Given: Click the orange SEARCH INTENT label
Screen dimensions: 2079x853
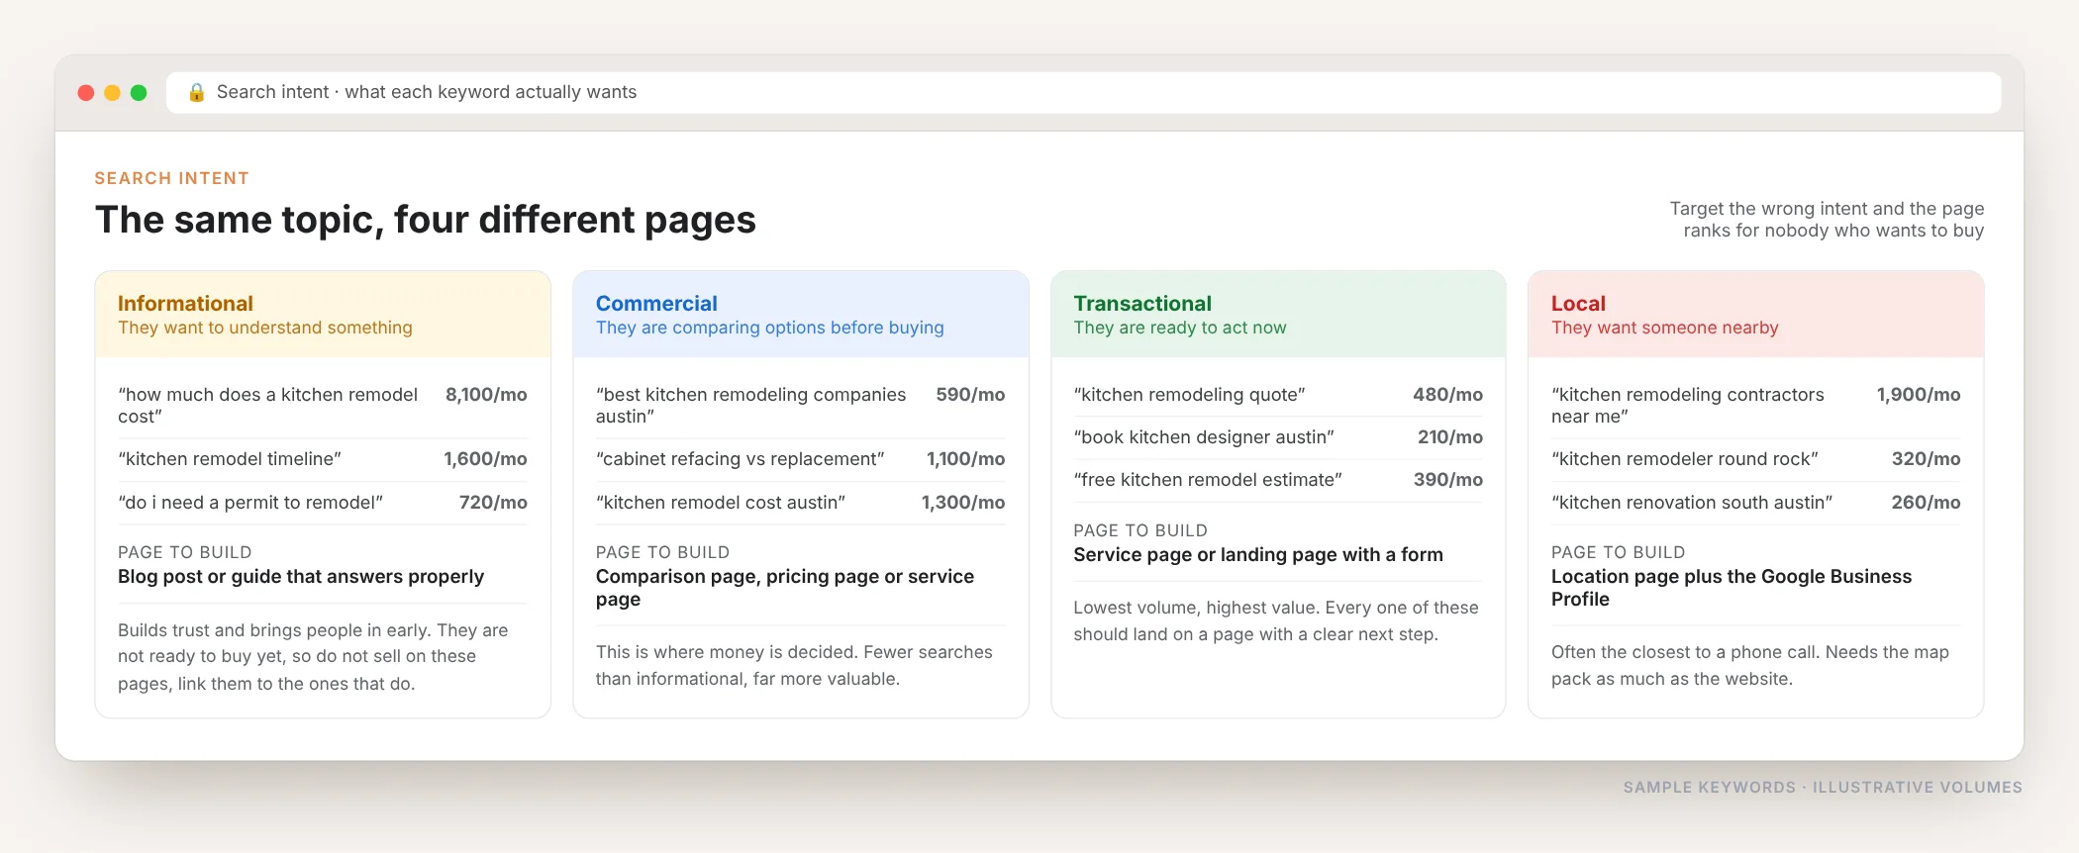Looking at the screenshot, I should point(172,178).
